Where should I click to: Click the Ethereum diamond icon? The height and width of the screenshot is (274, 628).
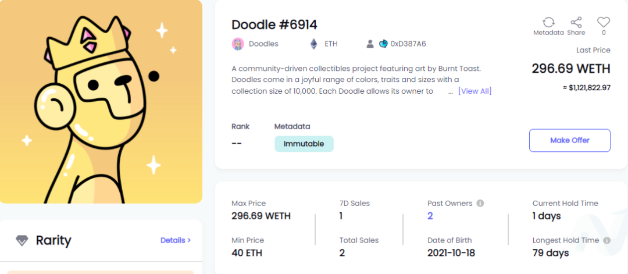tap(313, 44)
